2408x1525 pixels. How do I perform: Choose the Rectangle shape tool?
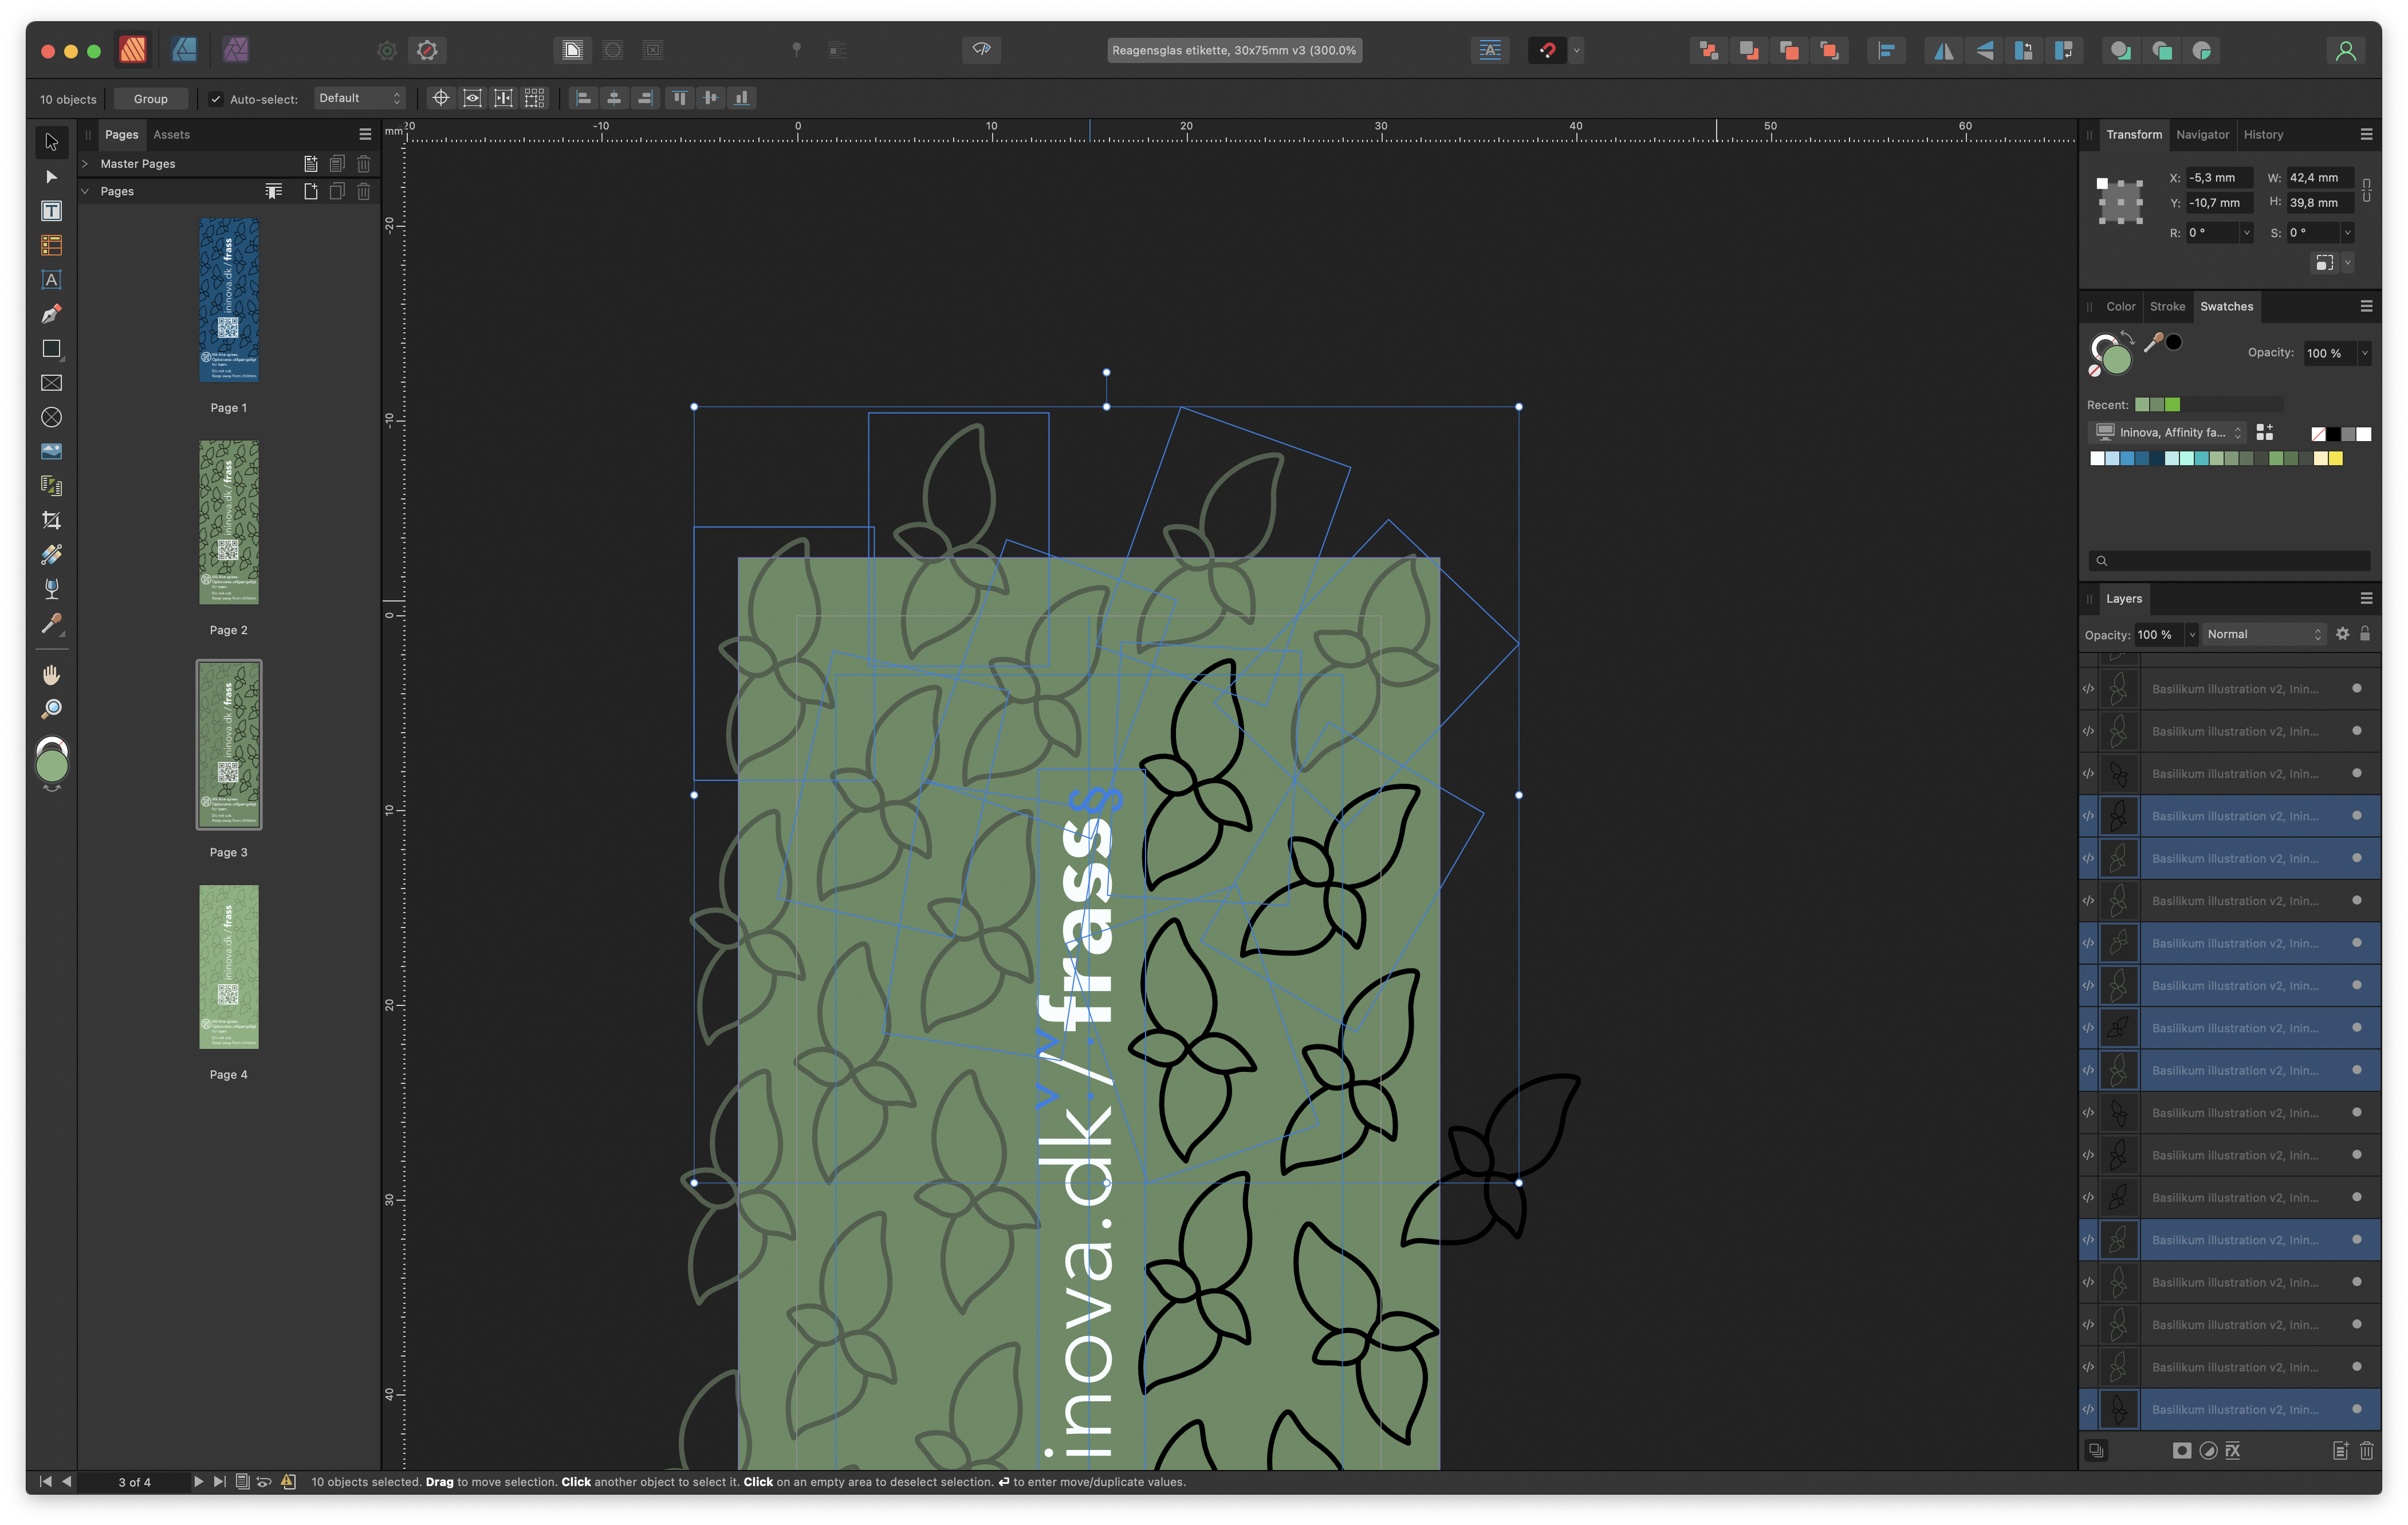[51, 349]
